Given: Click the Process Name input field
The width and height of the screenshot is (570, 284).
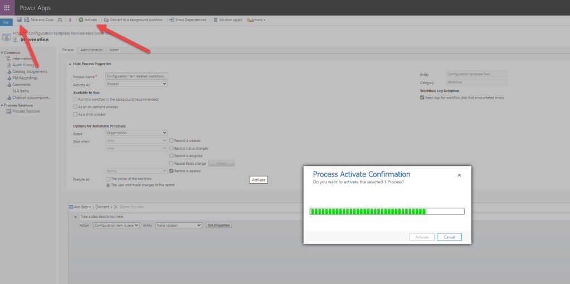Looking at the screenshot, I should (x=137, y=76).
